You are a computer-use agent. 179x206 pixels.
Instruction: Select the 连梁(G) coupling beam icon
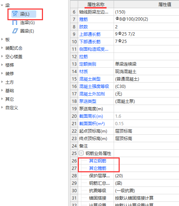(x=15, y=22)
